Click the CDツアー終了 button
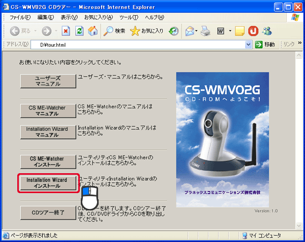The image size is (305, 242). click(48, 213)
